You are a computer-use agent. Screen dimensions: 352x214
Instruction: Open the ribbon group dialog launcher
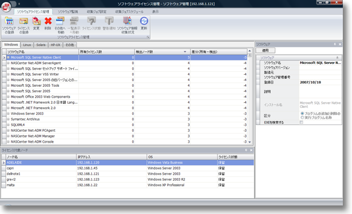[148, 37]
